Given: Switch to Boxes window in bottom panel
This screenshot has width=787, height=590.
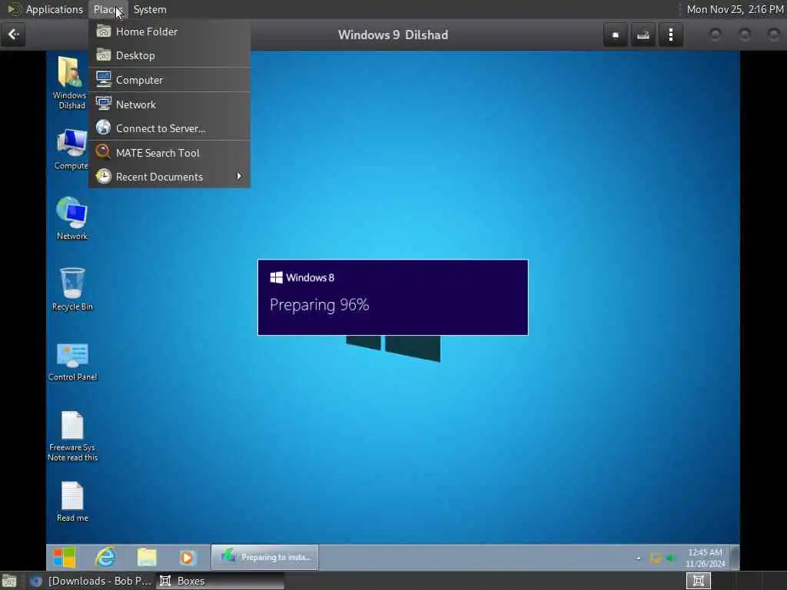Looking at the screenshot, I should coord(220,581).
